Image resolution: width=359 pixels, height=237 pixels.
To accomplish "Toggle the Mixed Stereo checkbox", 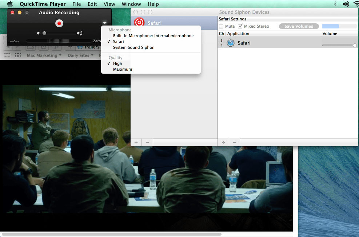I will click(240, 26).
